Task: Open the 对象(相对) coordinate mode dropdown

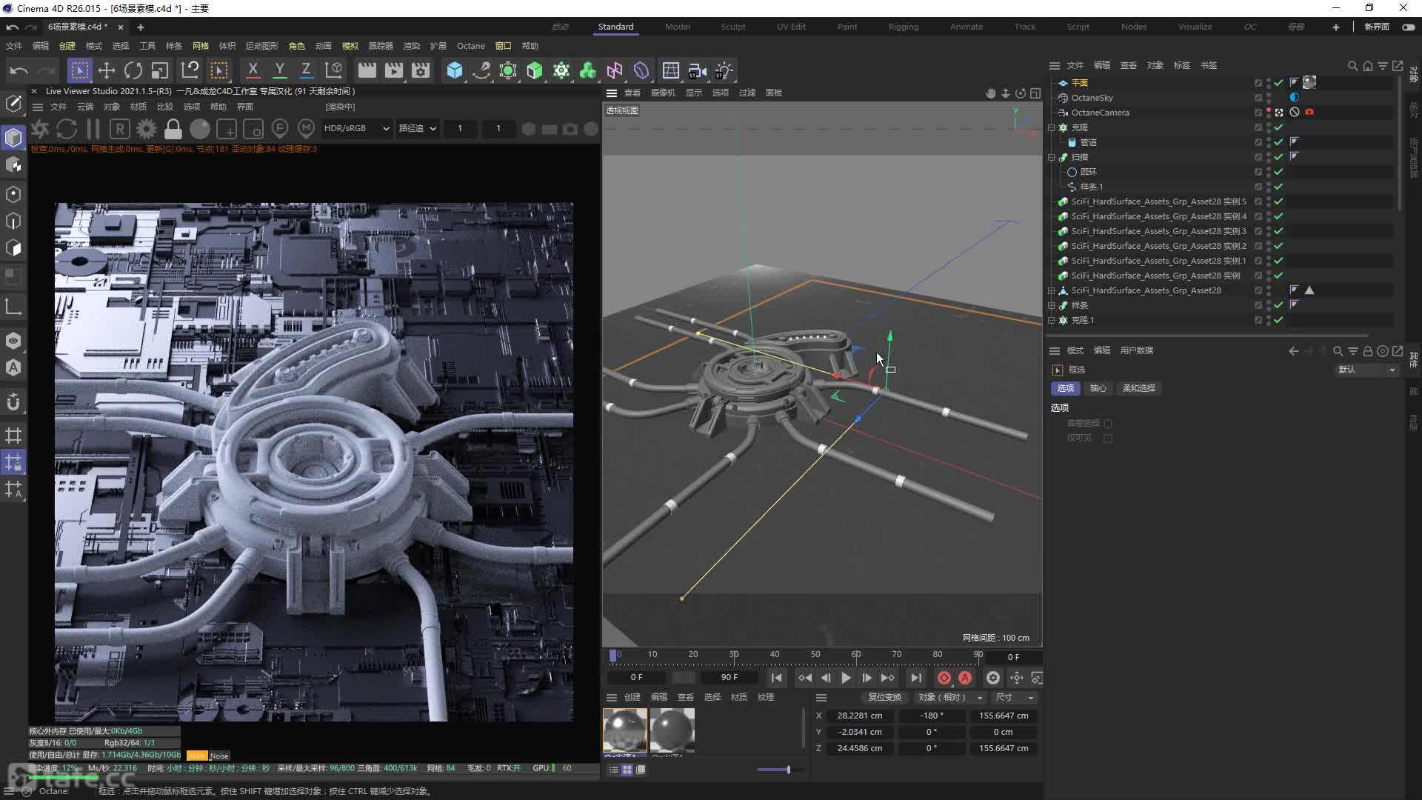Action: click(x=949, y=698)
